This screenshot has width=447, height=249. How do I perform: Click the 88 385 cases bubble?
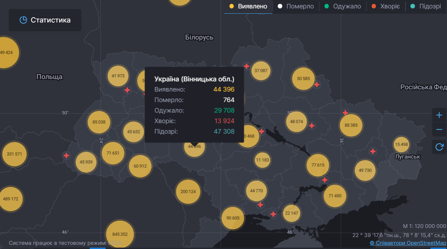(351, 125)
